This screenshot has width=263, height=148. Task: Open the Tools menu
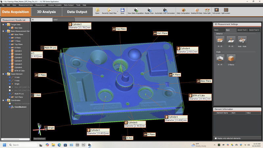coord(78,5)
